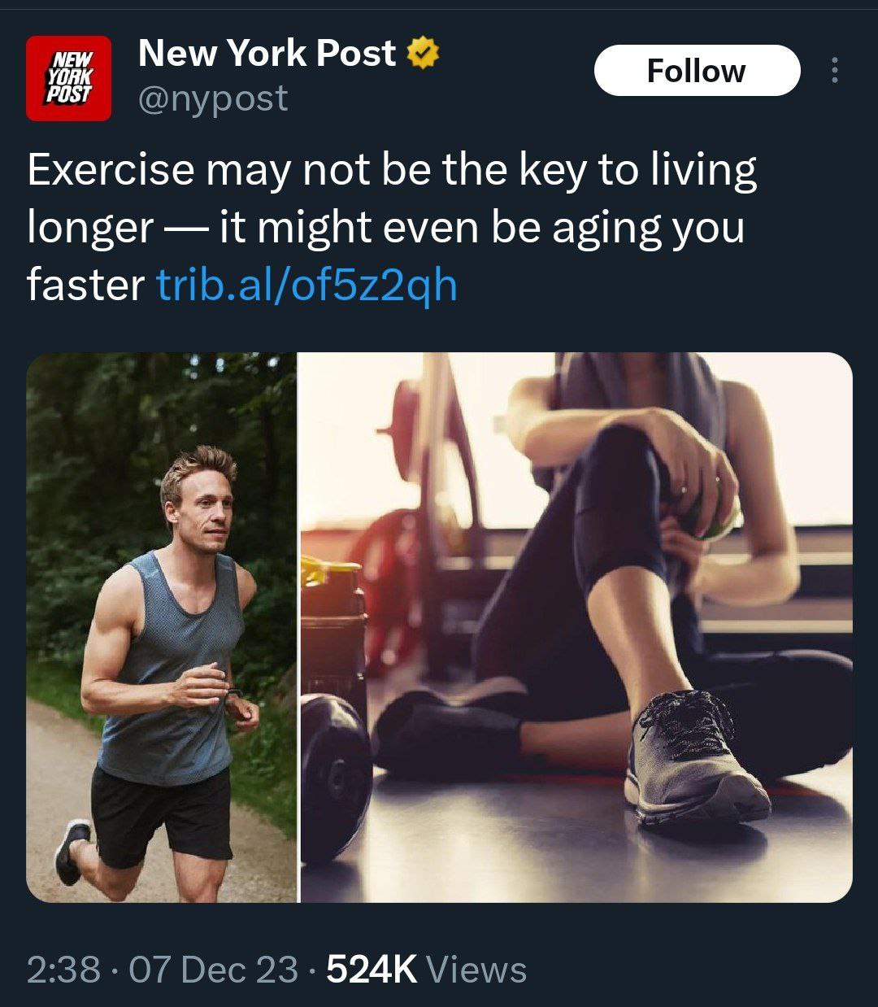
Task: Click the 07 Dec 23 date
Action: pos(214,970)
